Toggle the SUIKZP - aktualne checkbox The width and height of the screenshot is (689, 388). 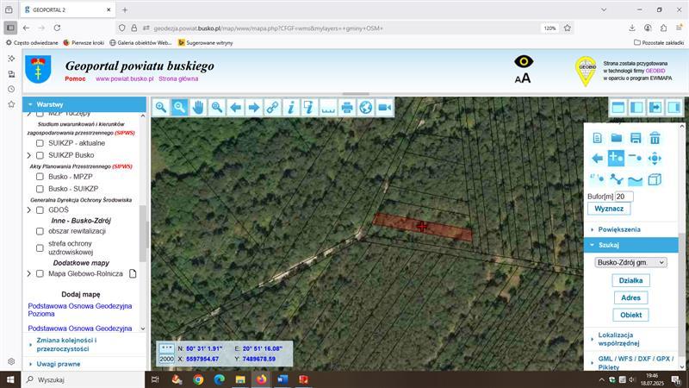40,143
